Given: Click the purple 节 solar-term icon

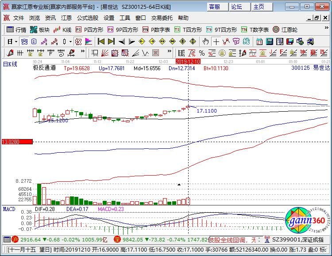Looking at the screenshot, I should pos(236,41).
